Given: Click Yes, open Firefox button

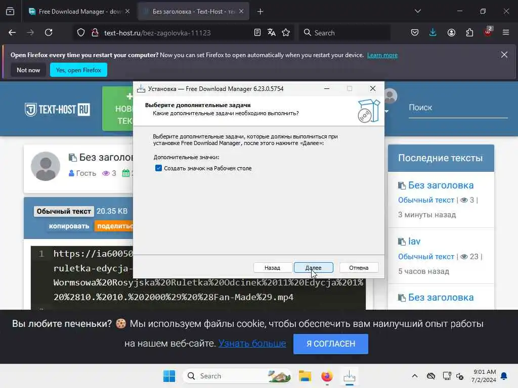Looking at the screenshot, I should pyautogui.click(x=78, y=70).
